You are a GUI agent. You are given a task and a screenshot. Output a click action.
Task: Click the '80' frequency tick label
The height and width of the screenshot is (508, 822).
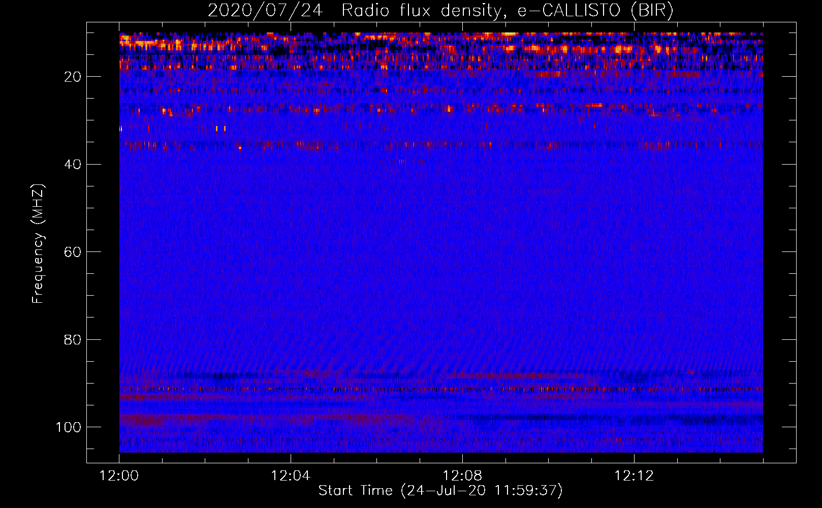73,340
